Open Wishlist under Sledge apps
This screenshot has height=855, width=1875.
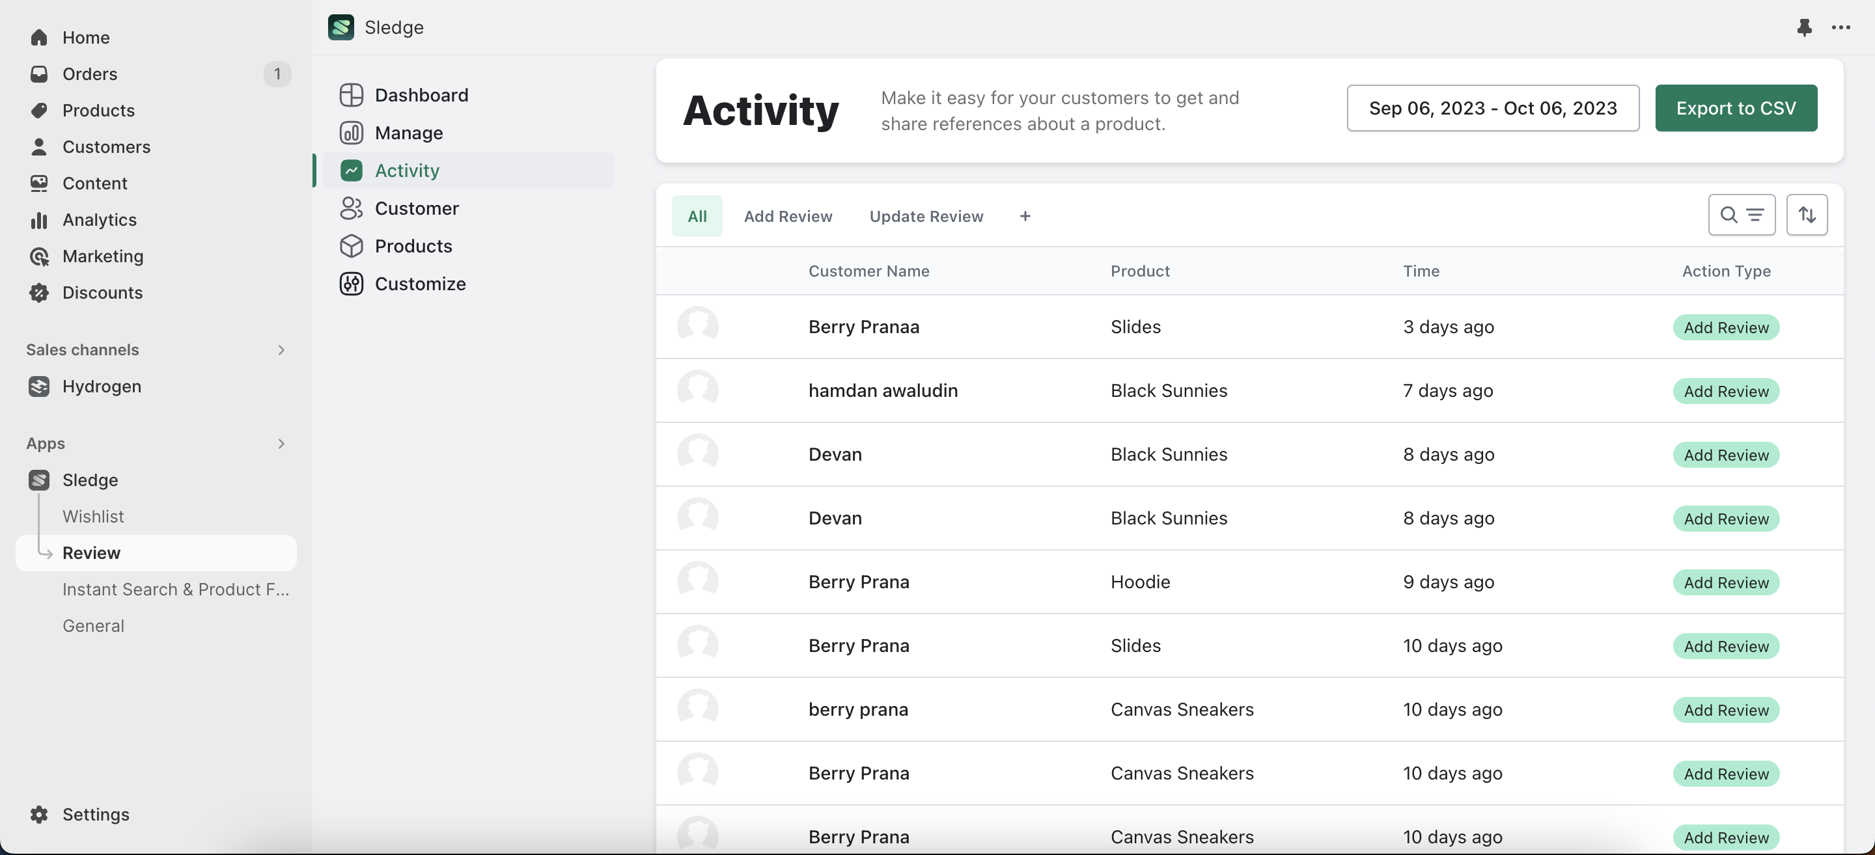click(93, 517)
